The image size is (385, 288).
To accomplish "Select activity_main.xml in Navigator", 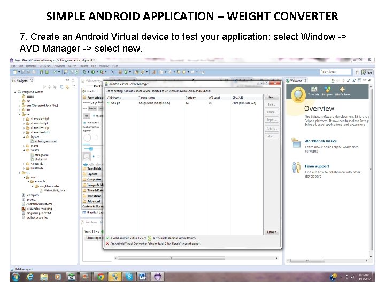I will click(44, 141).
